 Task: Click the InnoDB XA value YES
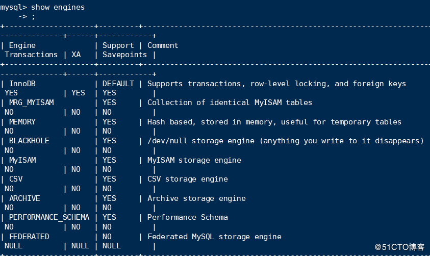(x=78, y=93)
